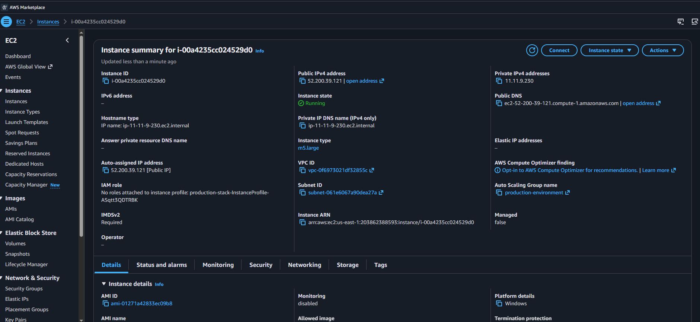700x322 pixels.
Task: Copy the Public IPv4 address 52.200.39.121
Action: click(x=303, y=81)
